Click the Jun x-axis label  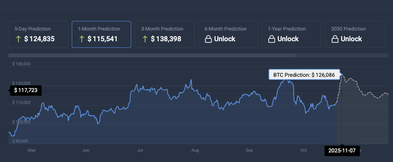pyautogui.click(x=86, y=150)
